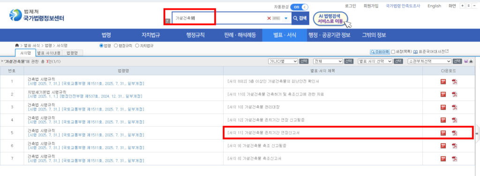
Task: Open the 행정규칙 main menu
Action: [x=195, y=35]
